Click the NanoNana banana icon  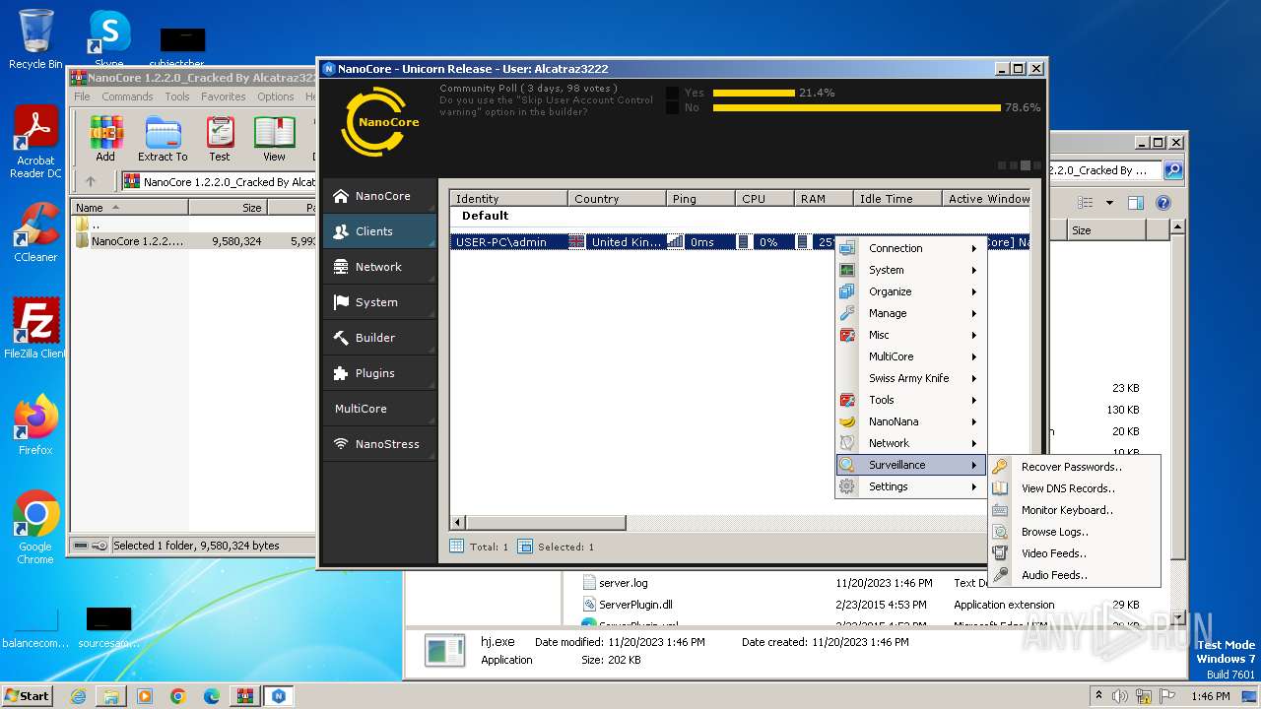847,421
